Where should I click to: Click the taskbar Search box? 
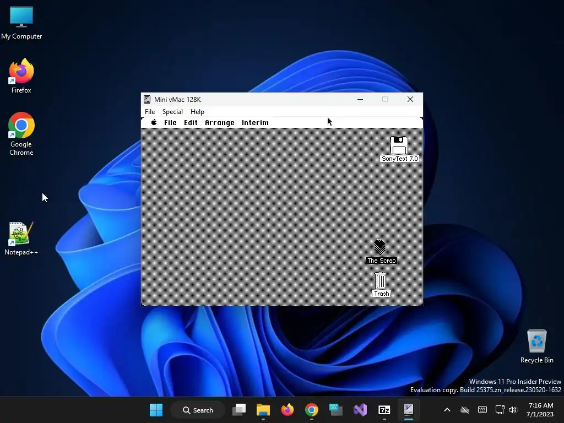198,410
